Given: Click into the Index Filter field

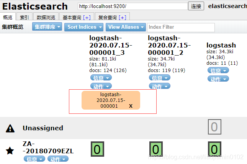Looking at the screenshot, I should click(181, 27).
